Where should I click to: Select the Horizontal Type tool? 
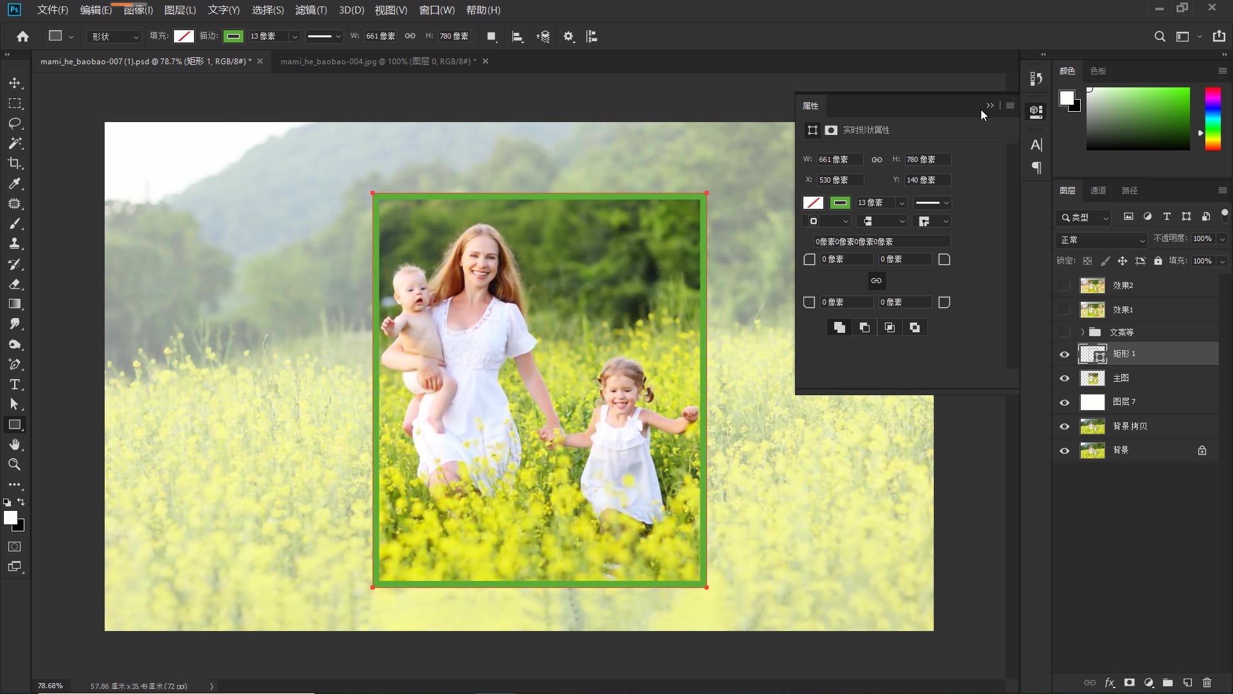pos(15,384)
